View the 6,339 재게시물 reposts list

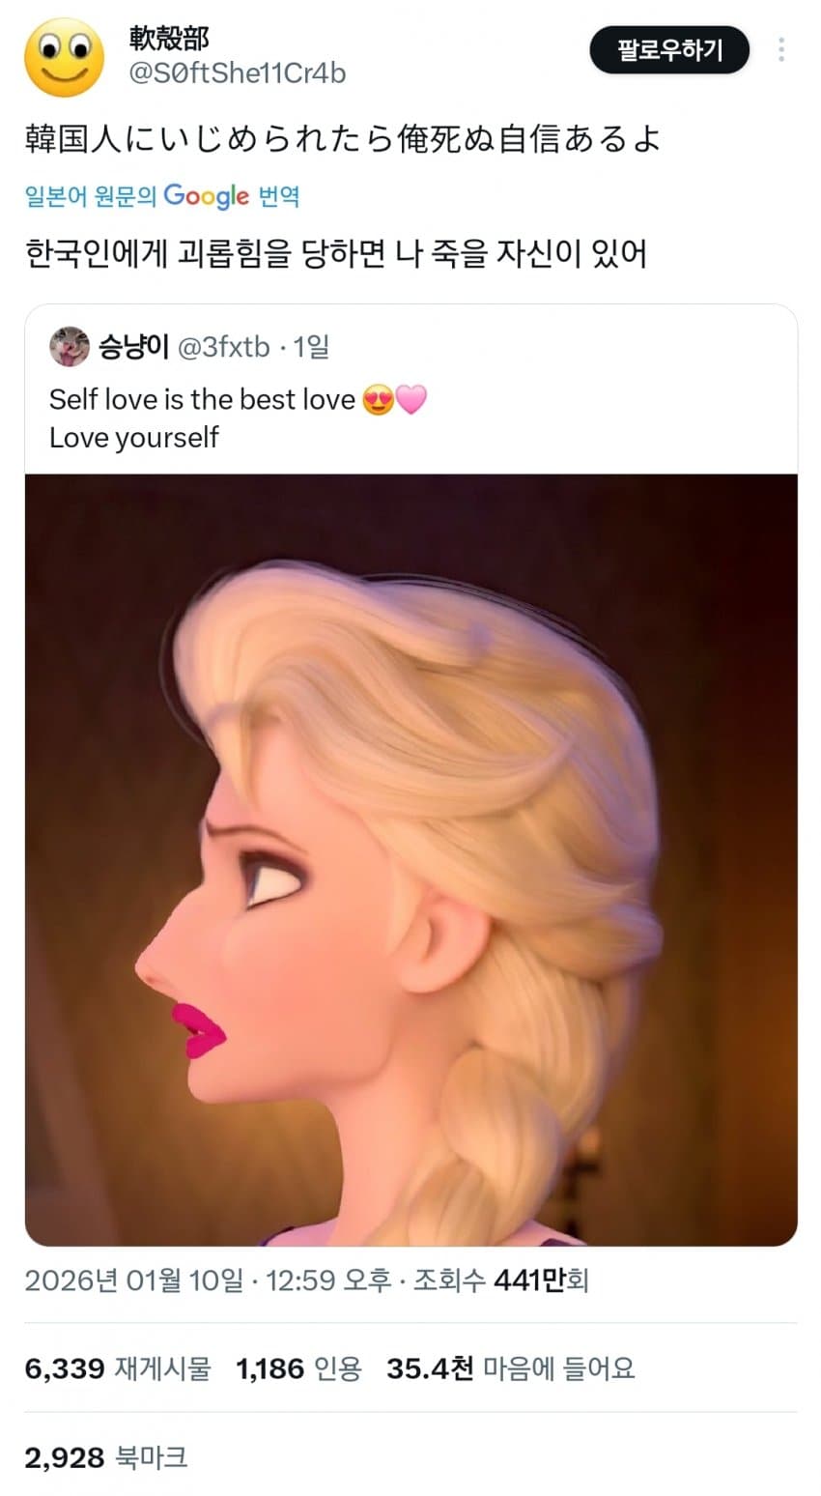pos(117,1367)
